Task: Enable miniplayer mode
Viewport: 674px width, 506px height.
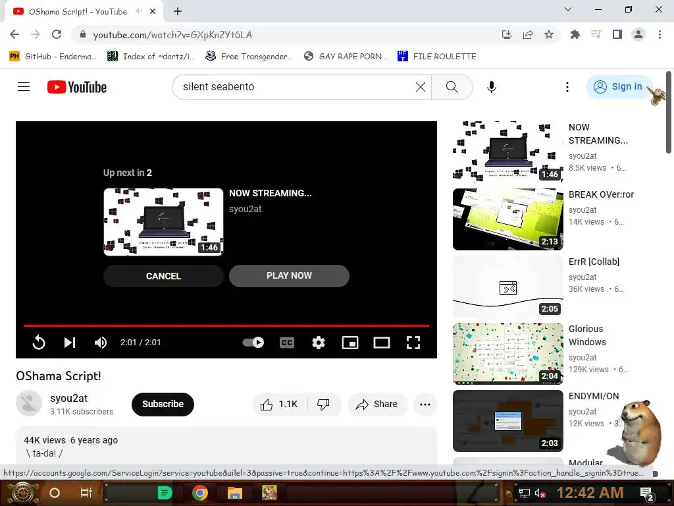Action: pos(350,343)
